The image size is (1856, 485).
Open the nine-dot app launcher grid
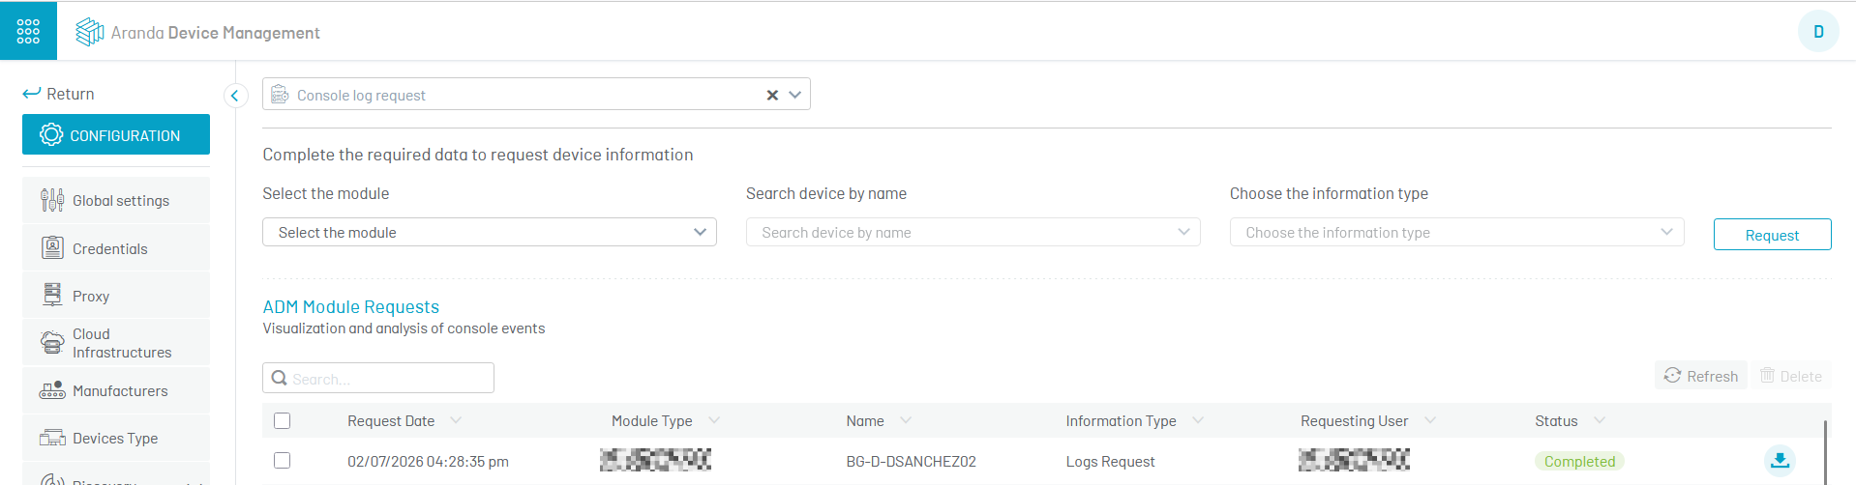point(28,31)
